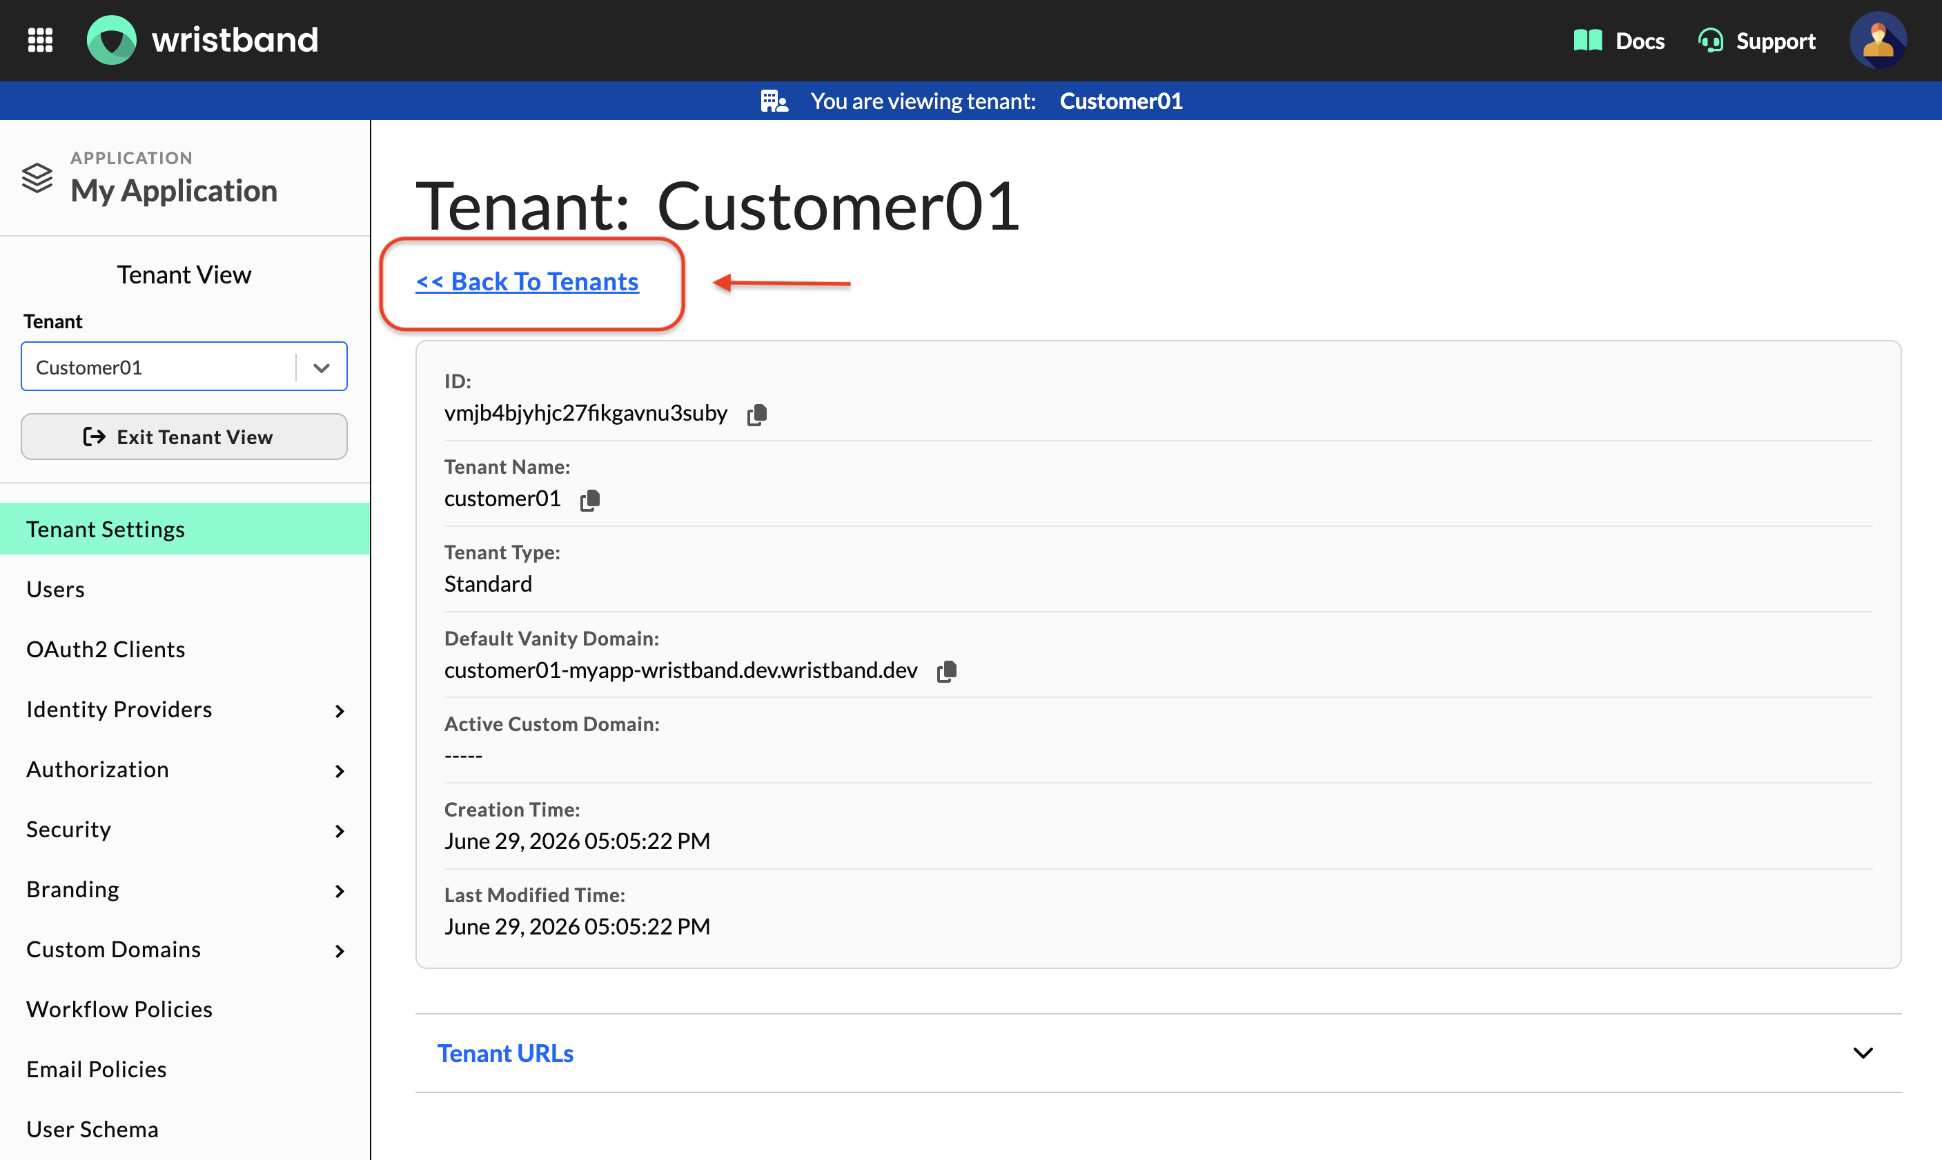The width and height of the screenshot is (1942, 1160).
Task: Click the Wristband shield logo
Action: (111, 40)
